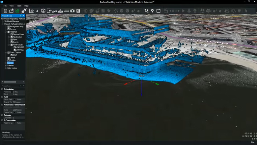Select the Palettes tree item
The height and width of the screenshot is (145, 257).
pos(10,66)
